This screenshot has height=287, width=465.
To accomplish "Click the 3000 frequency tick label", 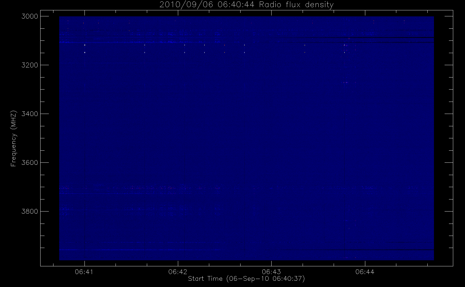I will coord(30,16).
